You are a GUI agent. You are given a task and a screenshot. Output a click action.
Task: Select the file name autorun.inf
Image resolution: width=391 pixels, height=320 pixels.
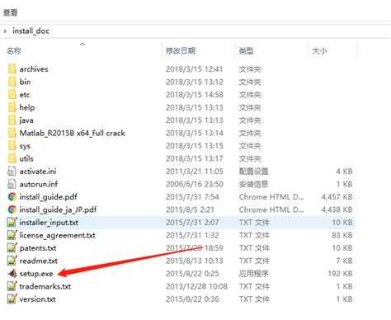(x=39, y=184)
